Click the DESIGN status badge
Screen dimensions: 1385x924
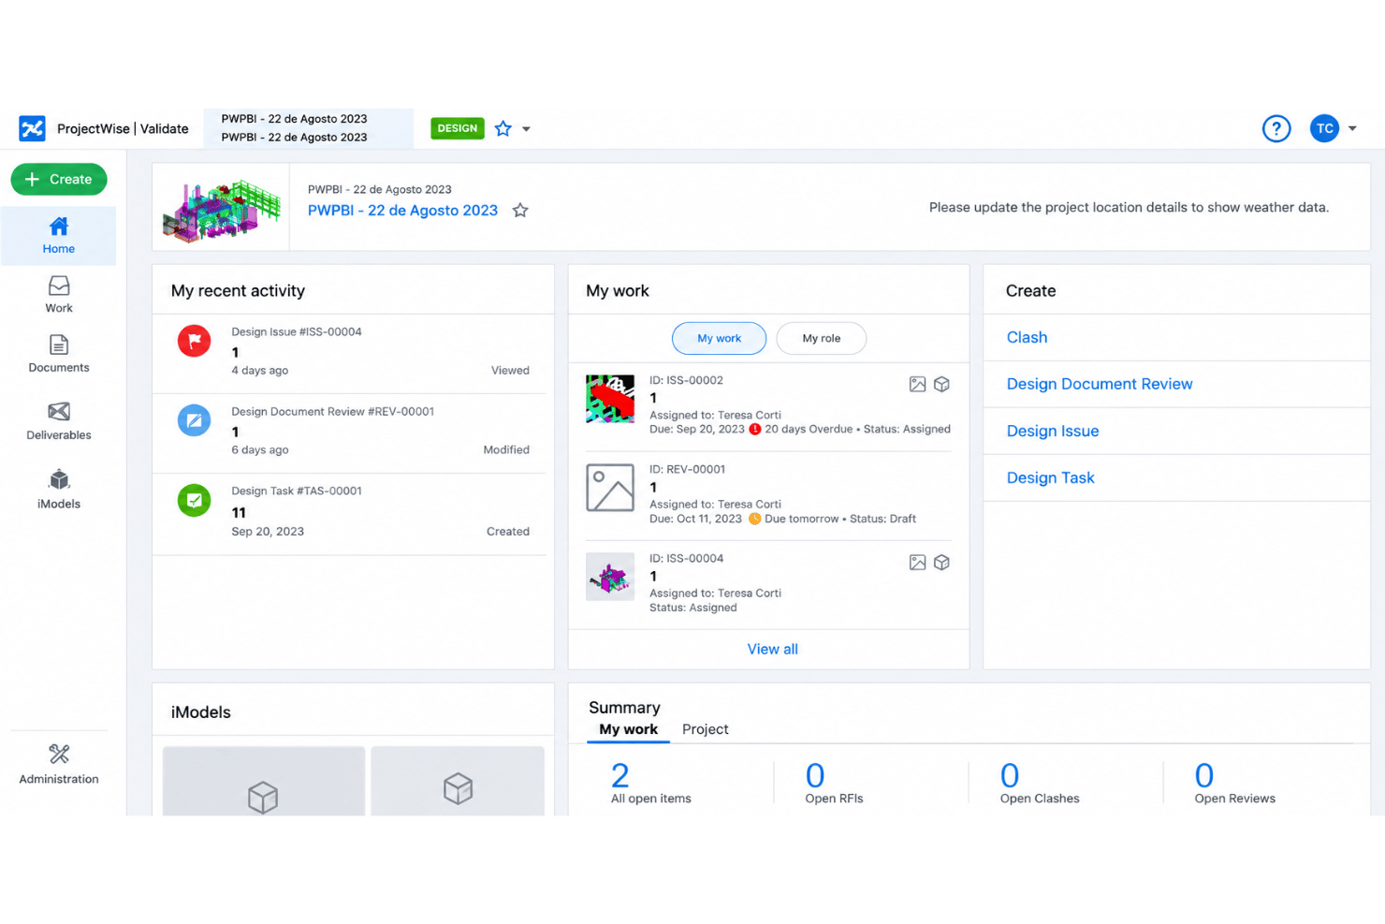[457, 128]
